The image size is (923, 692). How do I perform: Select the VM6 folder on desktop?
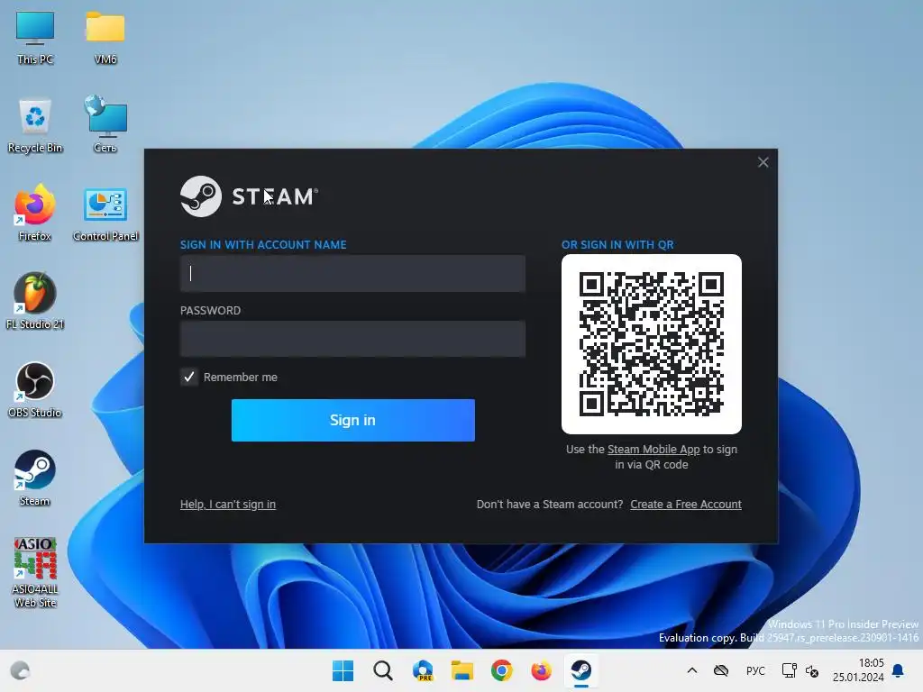click(105, 38)
